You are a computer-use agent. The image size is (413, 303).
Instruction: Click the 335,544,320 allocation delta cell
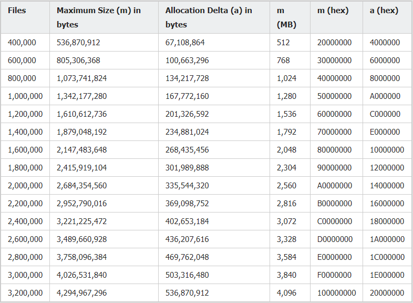click(x=187, y=186)
